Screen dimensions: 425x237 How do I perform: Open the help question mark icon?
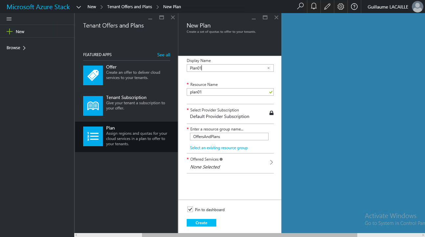(354, 7)
